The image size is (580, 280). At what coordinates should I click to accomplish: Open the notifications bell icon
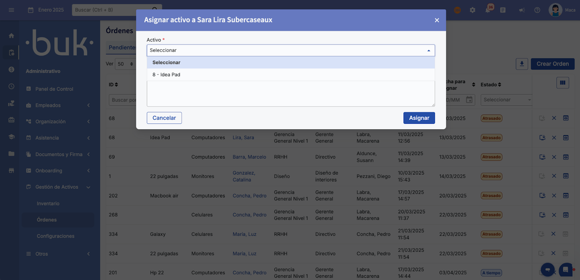tap(488, 10)
